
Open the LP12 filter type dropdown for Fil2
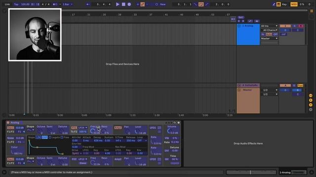tap(83, 159)
